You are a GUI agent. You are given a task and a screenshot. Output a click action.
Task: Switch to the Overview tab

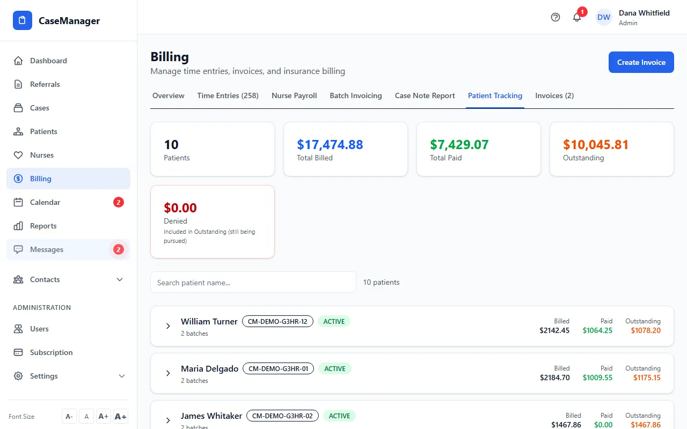169,96
